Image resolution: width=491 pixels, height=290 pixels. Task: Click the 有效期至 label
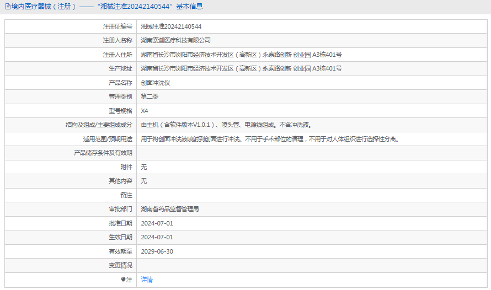tap(120, 251)
